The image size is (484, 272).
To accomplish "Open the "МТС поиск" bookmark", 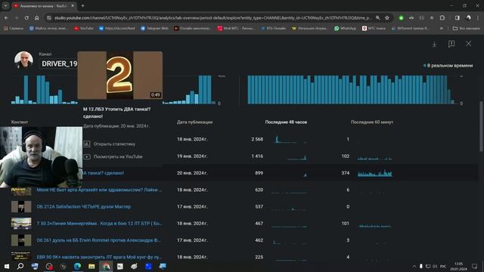I will (x=374, y=28).
